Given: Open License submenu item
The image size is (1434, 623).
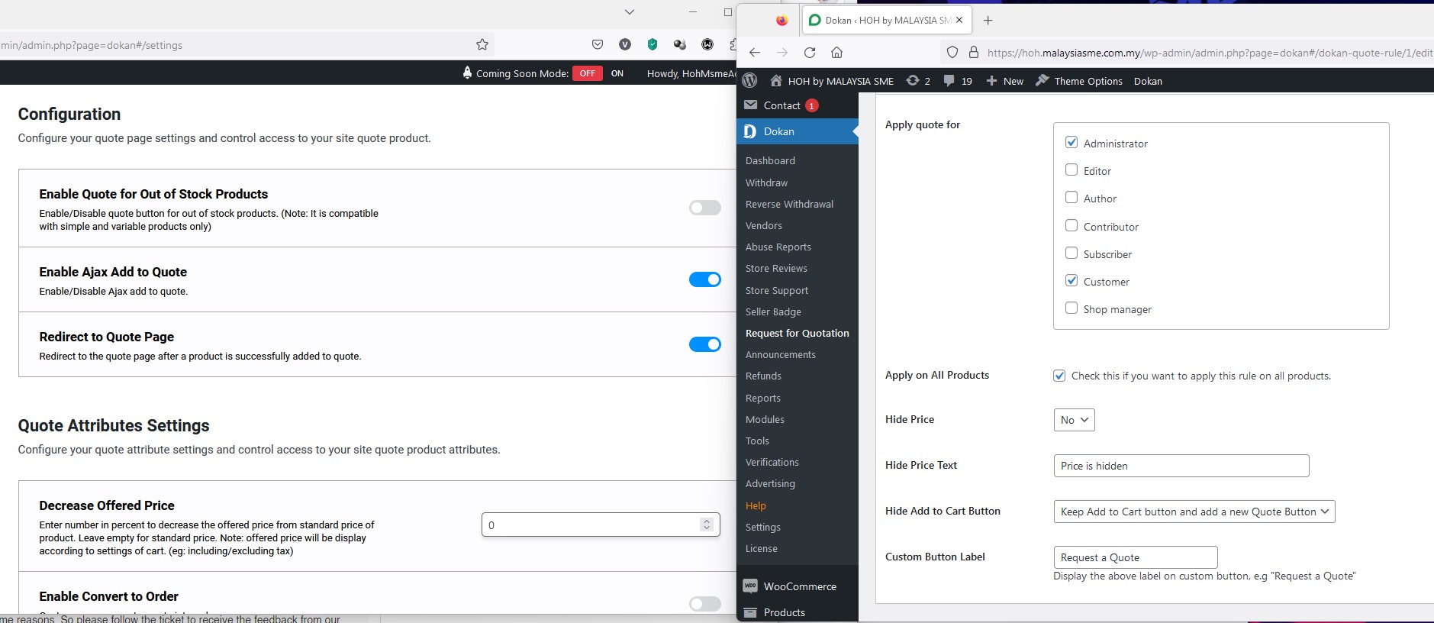Looking at the screenshot, I should pos(762,548).
